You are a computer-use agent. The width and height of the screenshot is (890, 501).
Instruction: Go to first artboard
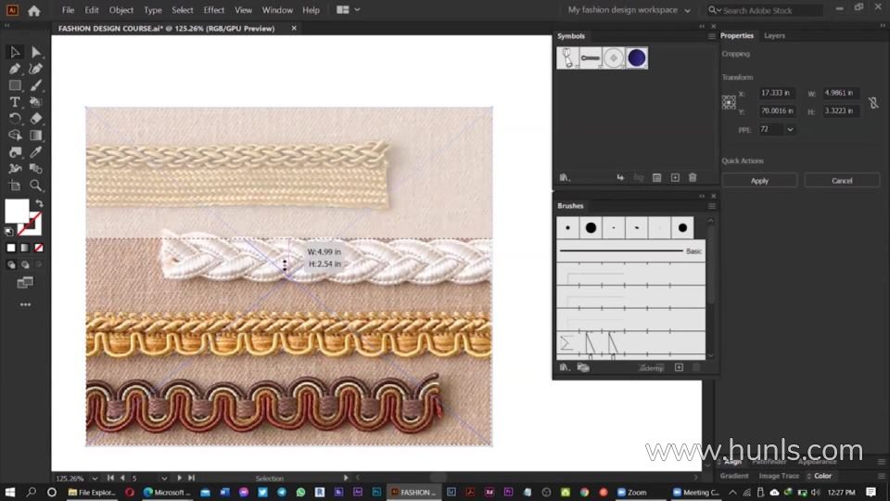110,479
